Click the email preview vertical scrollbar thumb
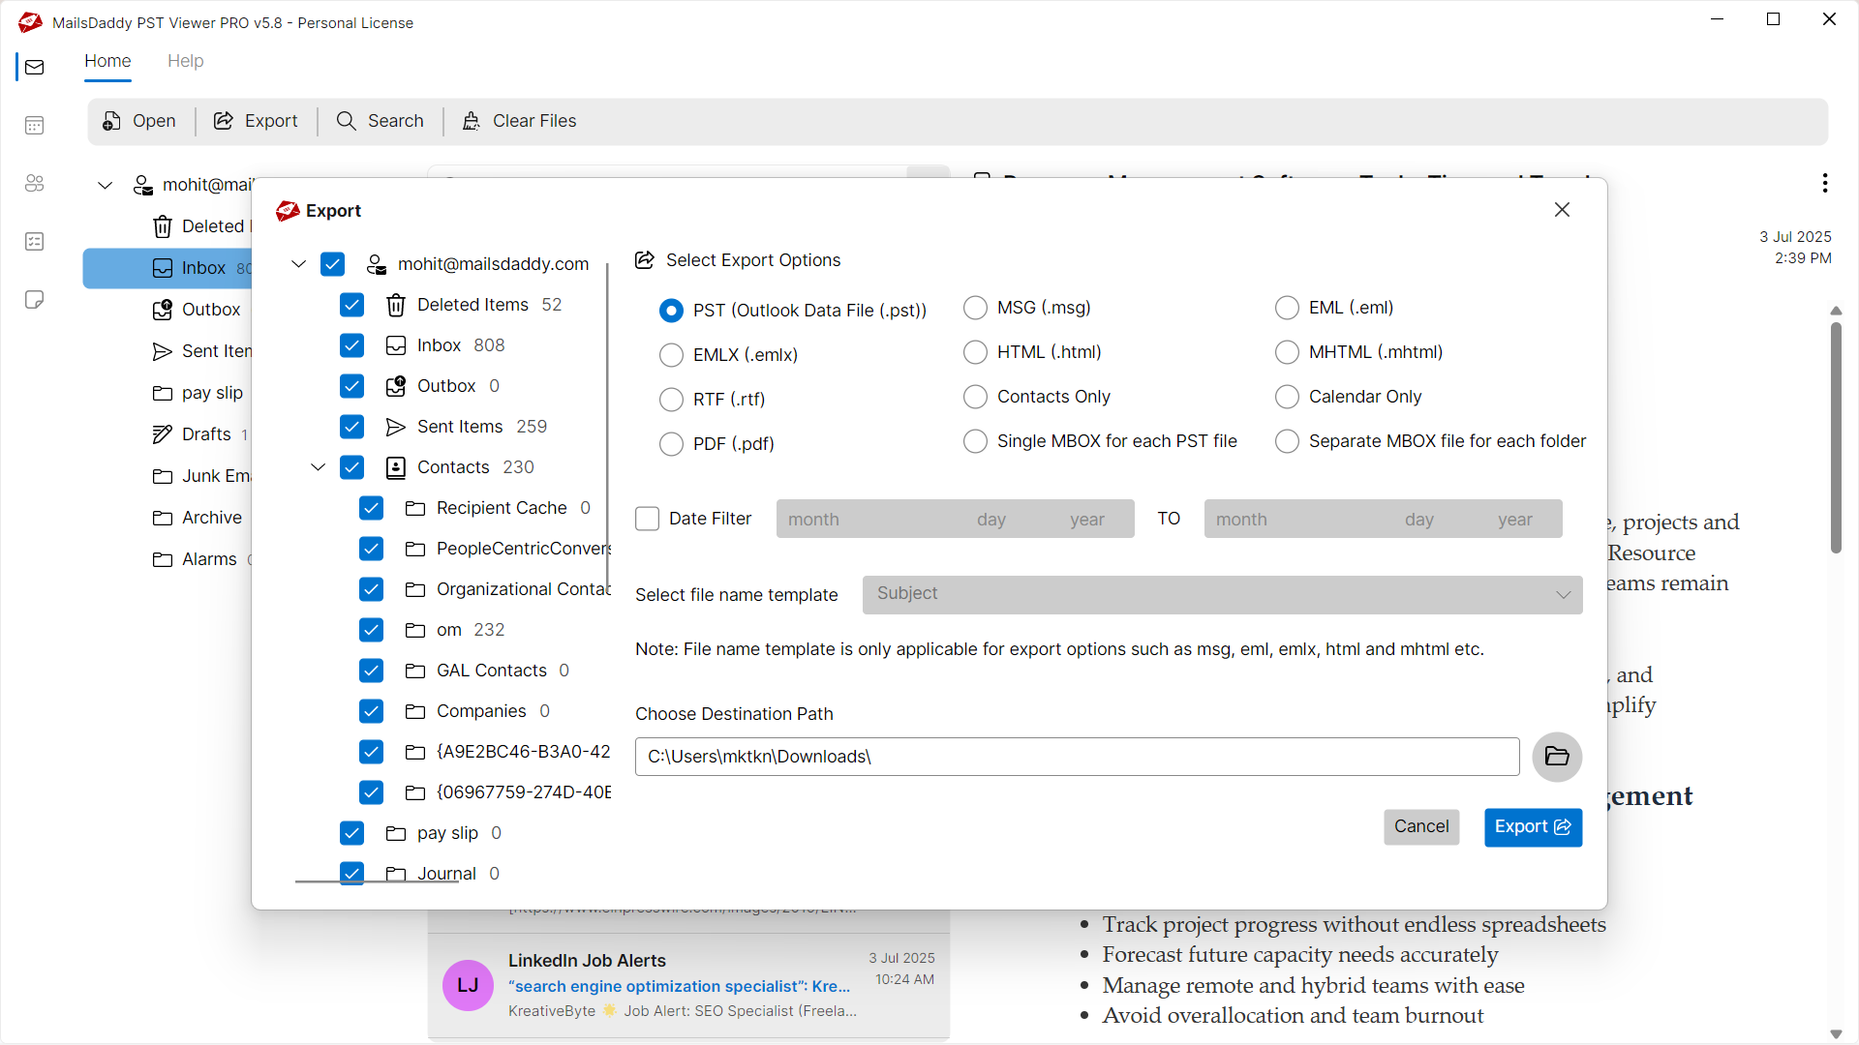Screen dimensions: 1859x1045 1836,437
